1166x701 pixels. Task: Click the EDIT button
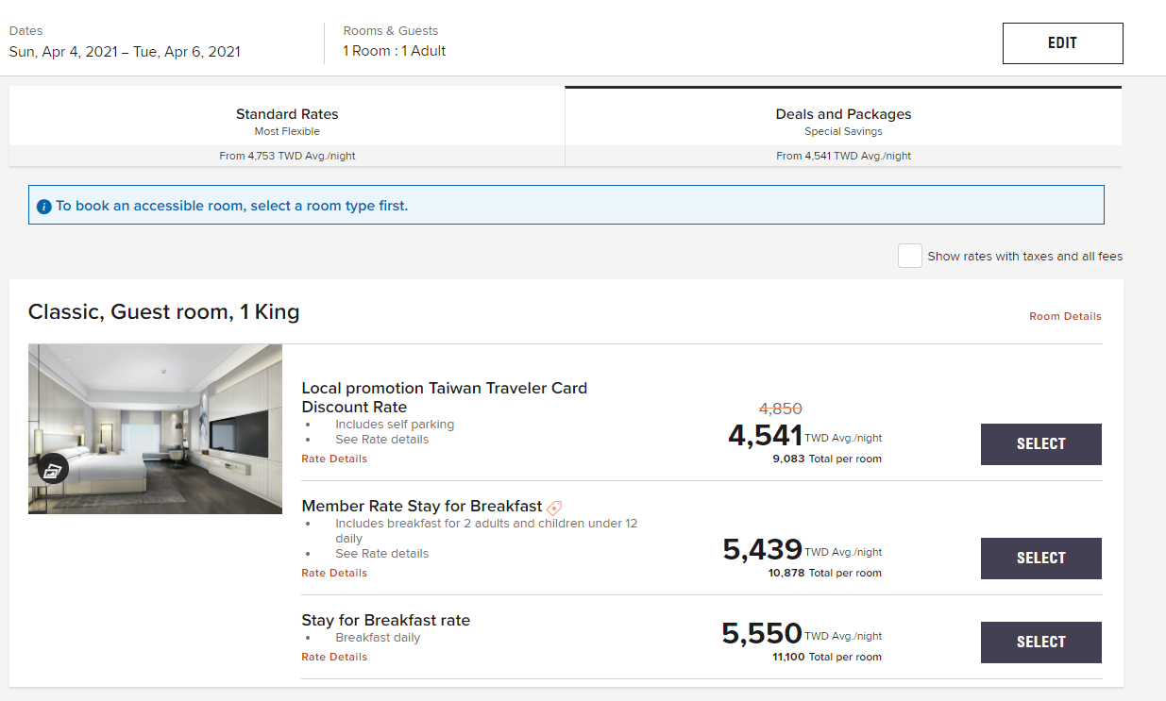[1062, 43]
